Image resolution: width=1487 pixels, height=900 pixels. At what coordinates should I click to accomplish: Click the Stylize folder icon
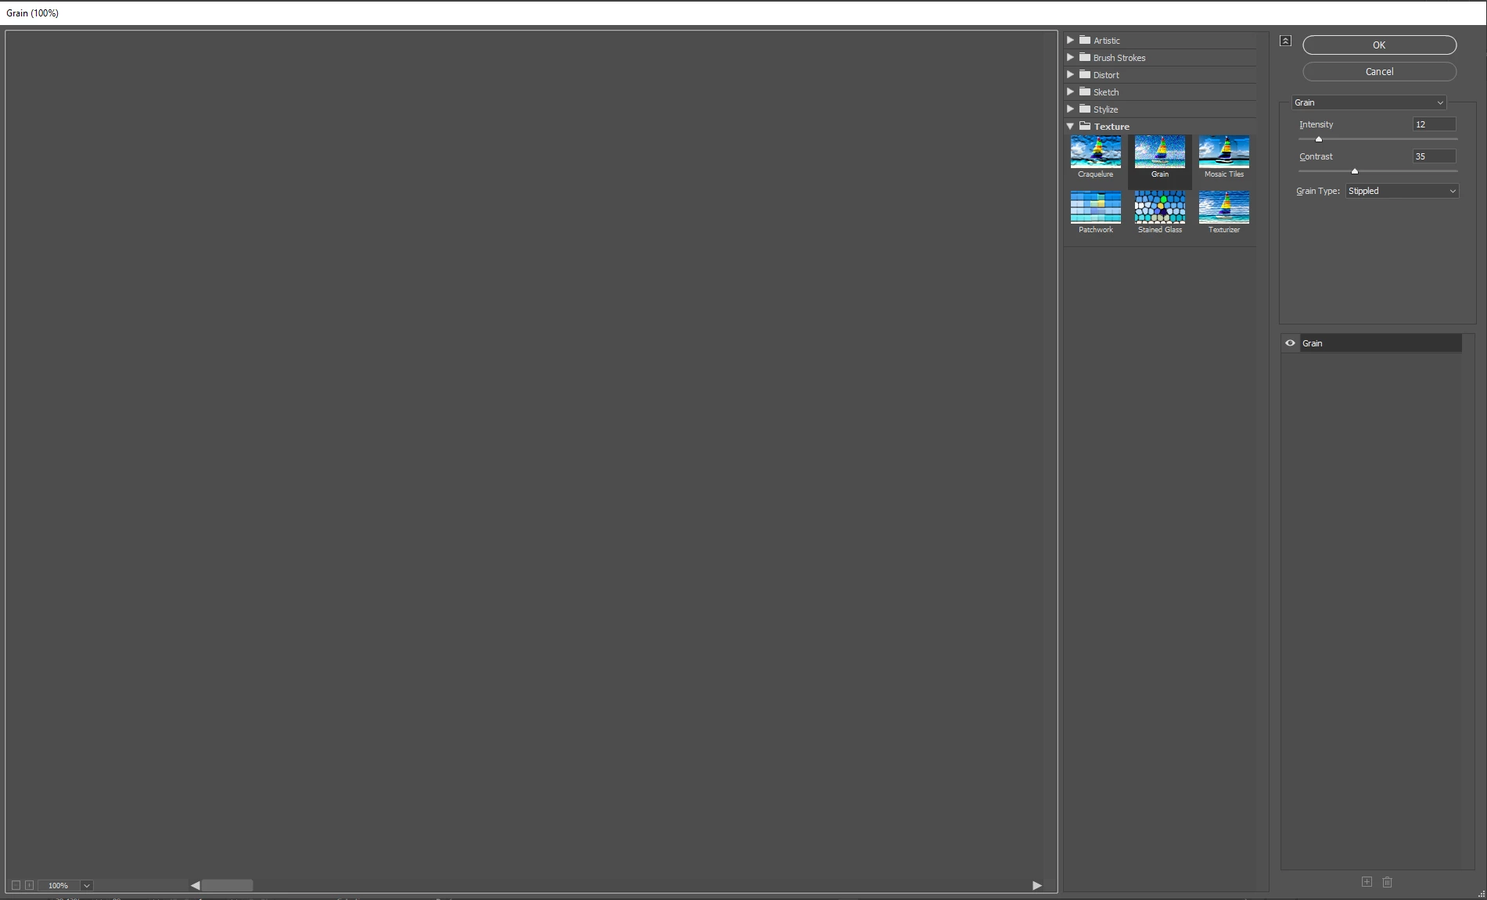[1085, 109]
